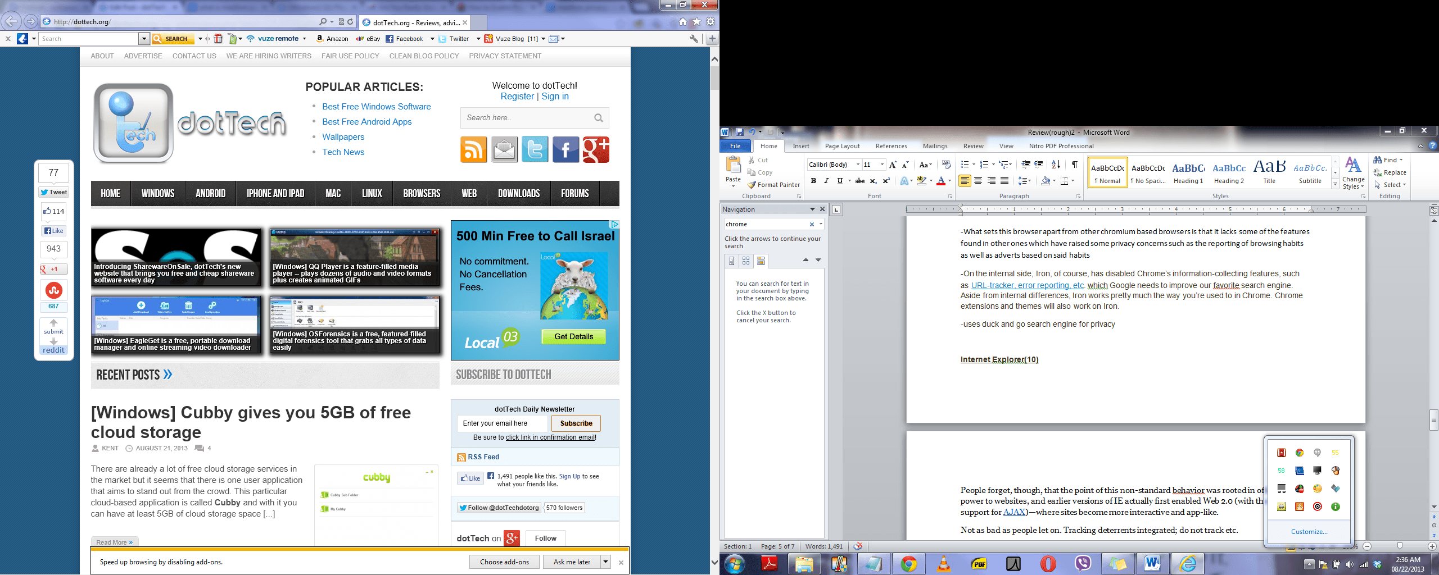Click the IE favorites star icon
The height and width of the screenshot is (575, 1439).
point(696,22)
